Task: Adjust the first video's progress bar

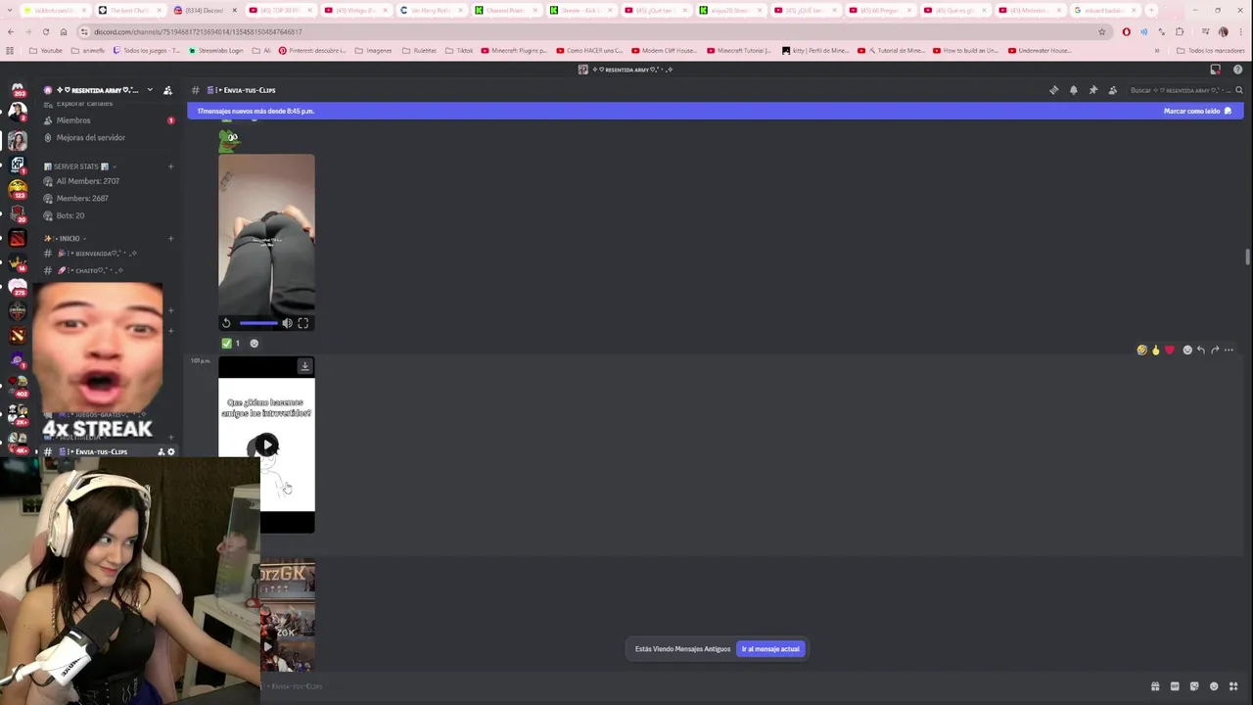Action: [x=258, y=323]
